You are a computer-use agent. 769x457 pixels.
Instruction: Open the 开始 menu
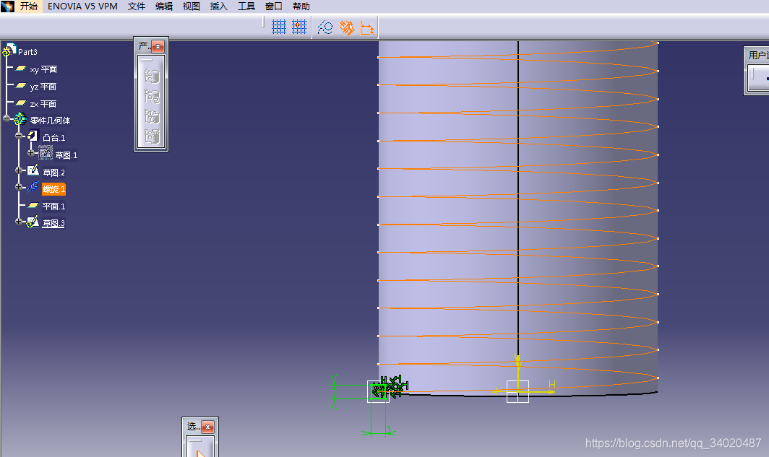pos(29,6)
